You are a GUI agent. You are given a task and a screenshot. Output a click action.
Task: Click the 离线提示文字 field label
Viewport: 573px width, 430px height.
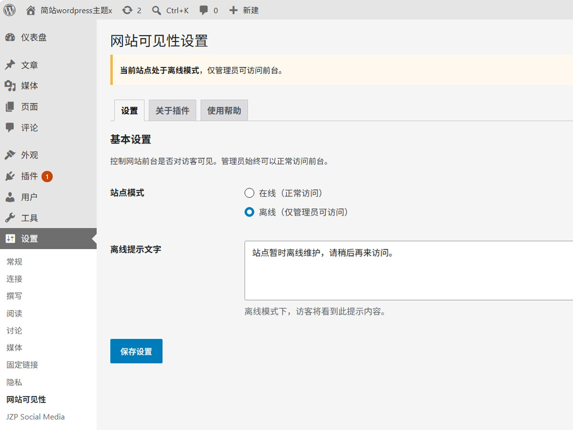pyautogui.click(x=136, y=249)
